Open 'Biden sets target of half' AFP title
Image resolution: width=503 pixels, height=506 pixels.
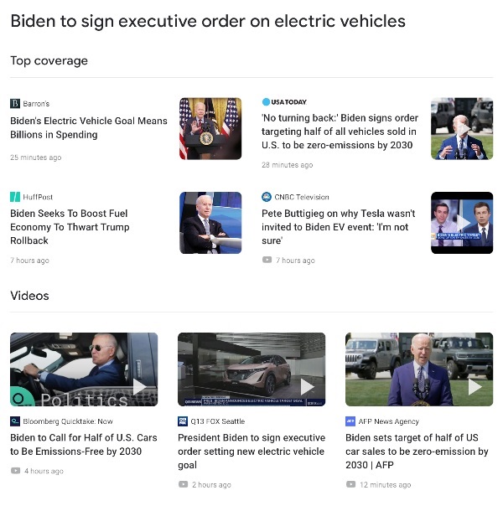[417, 452]
